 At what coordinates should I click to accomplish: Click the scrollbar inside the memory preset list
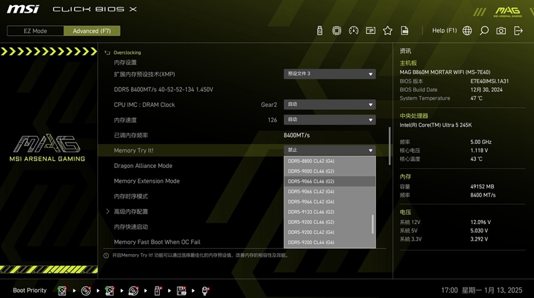(372, 223)
